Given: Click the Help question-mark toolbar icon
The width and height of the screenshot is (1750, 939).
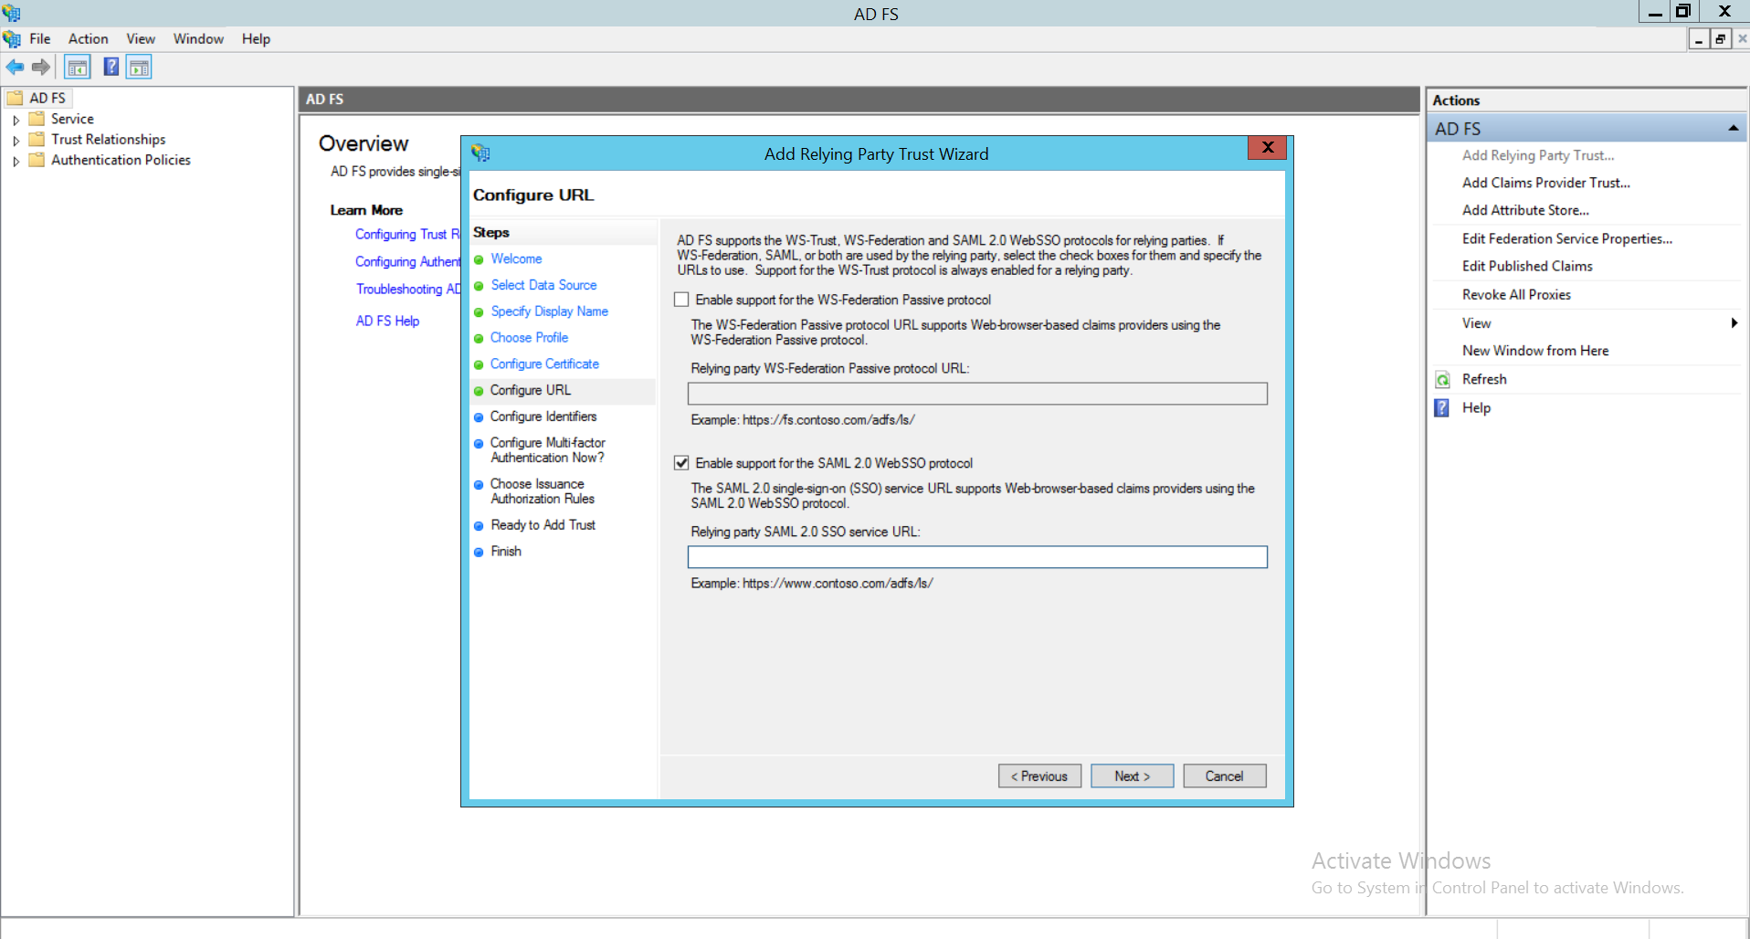Looking at the screenshot, I should (111, 67).
